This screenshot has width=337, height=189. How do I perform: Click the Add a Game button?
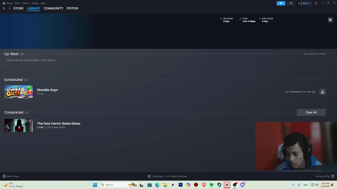(x=11, y=176)
